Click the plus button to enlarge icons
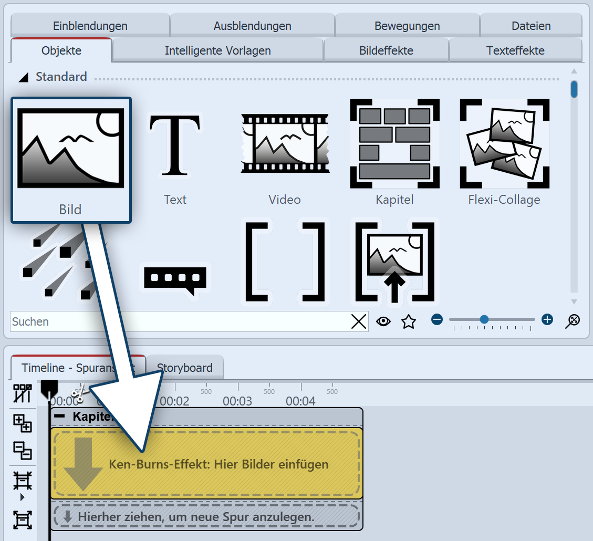This screenshot has width=593, height=541. point(547,319)
